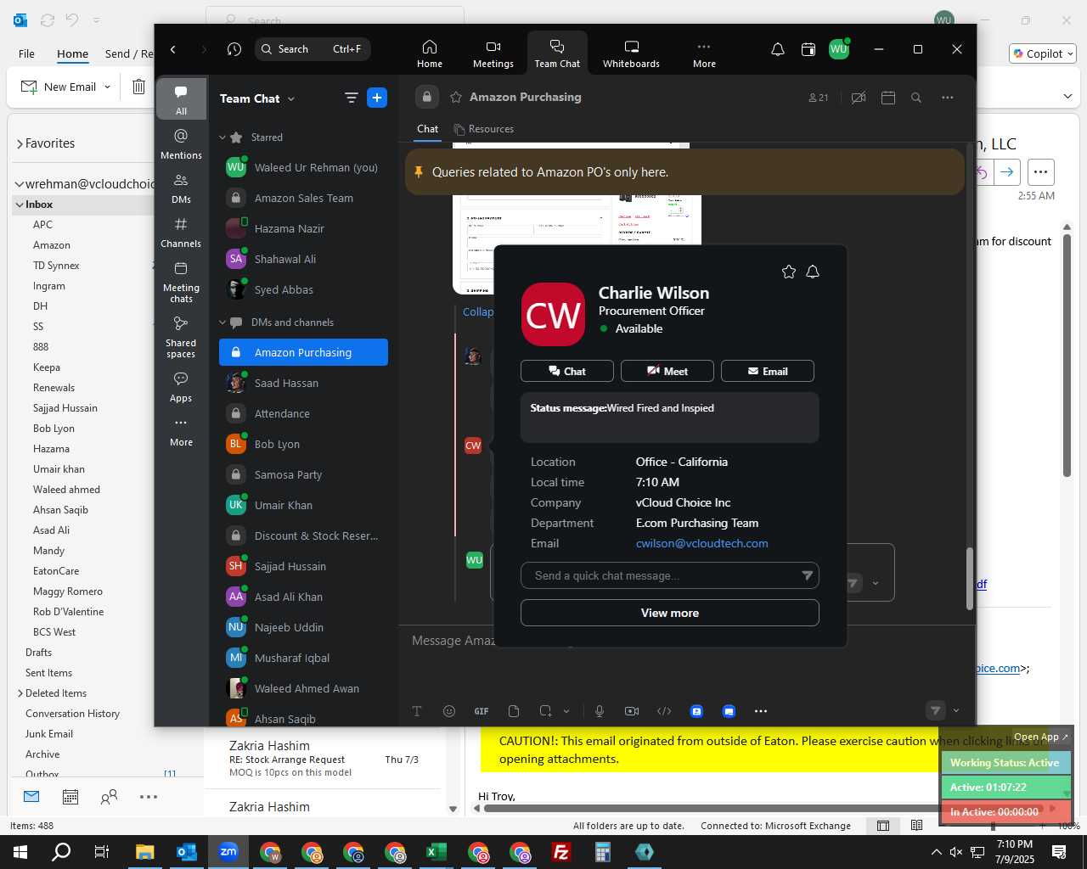
Task: Insert a GIF in message toolbar
Action: coord(482,711)
